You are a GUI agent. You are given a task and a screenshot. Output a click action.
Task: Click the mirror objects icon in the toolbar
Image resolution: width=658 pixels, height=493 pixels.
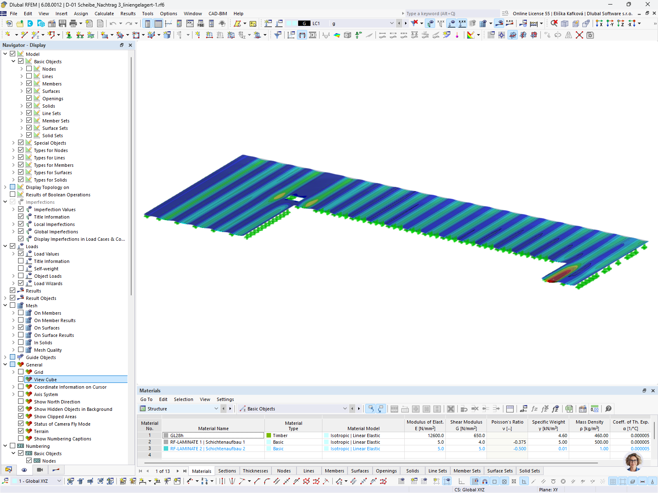(568, 35)
